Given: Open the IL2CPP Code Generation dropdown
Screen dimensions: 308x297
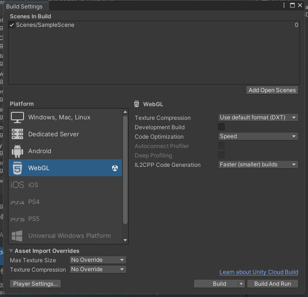Looking at the screenshot, I should [x=258, y=164].
